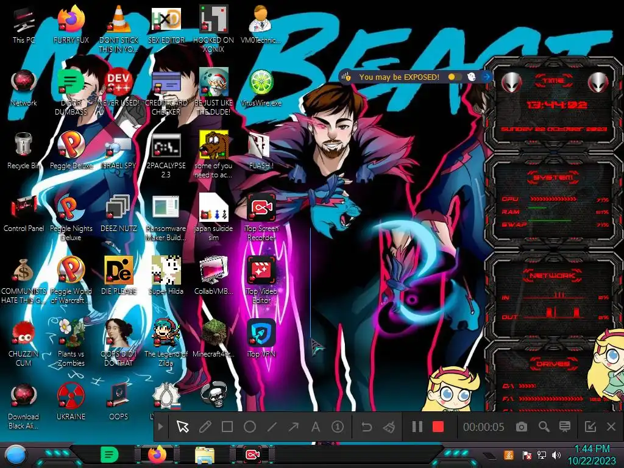
Task: Select the text A annotation tool
Action: pyautogui.click(x=316, y=427)
